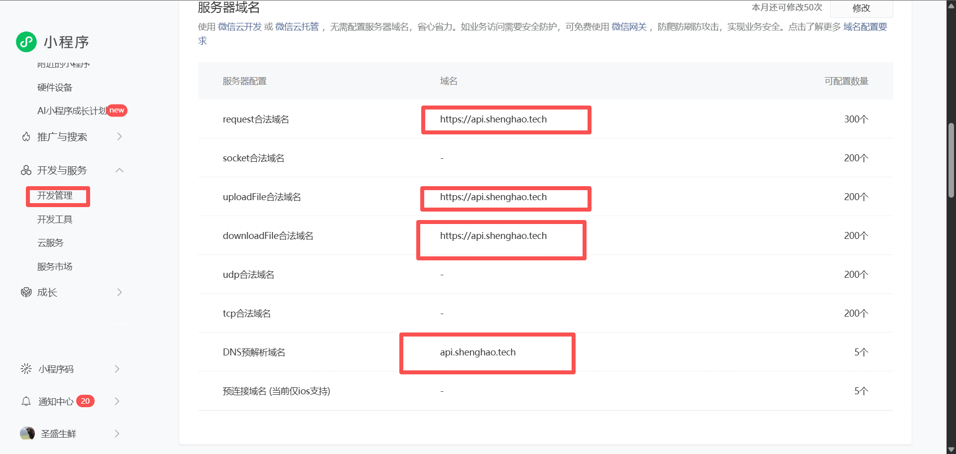Open 服务市场 sidebar entry
This screenshot has height=454, width=956.
coord(55,267)
